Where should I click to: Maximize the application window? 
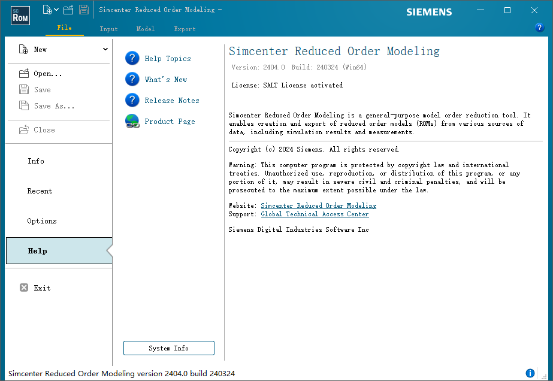point(507,10)
